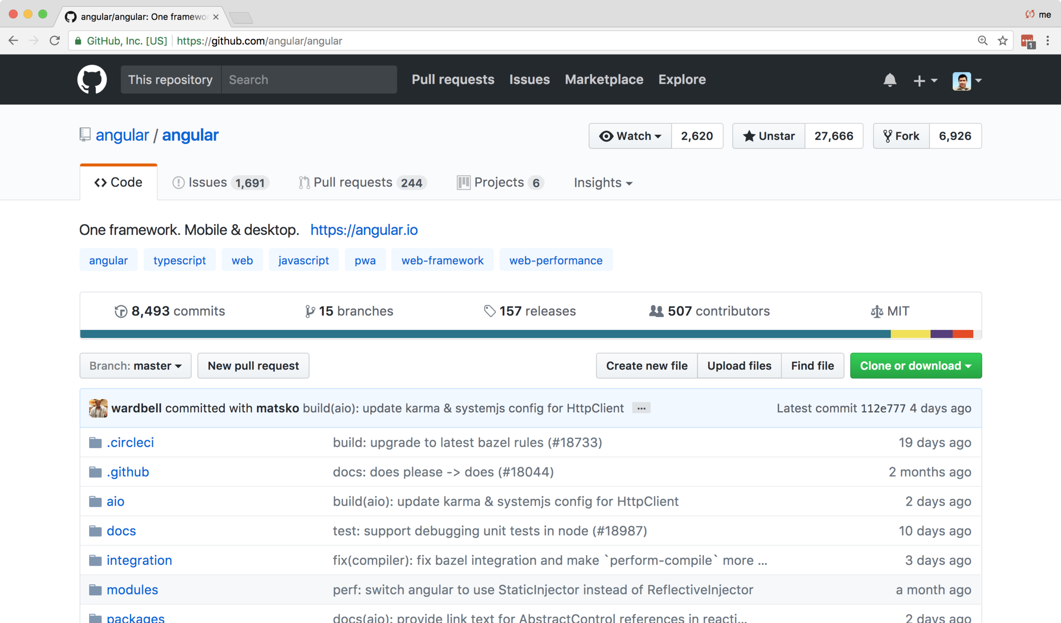The height and width of the screenshot is (623, 1061).
Task: Click the GitHub Octocat logo
Action: (x=92, y=79)
